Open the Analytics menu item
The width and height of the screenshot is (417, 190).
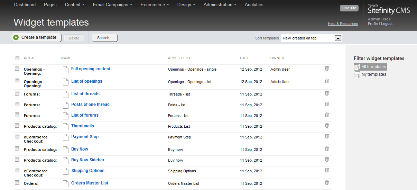coord(254,5)
